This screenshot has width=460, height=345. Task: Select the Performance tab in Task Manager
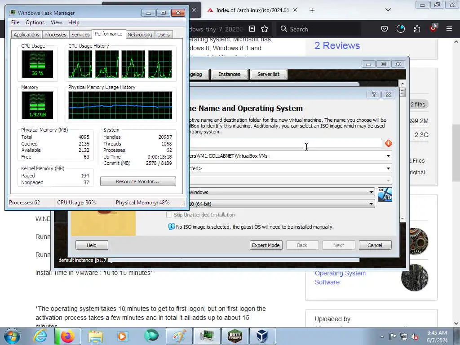tap(109, 34)
